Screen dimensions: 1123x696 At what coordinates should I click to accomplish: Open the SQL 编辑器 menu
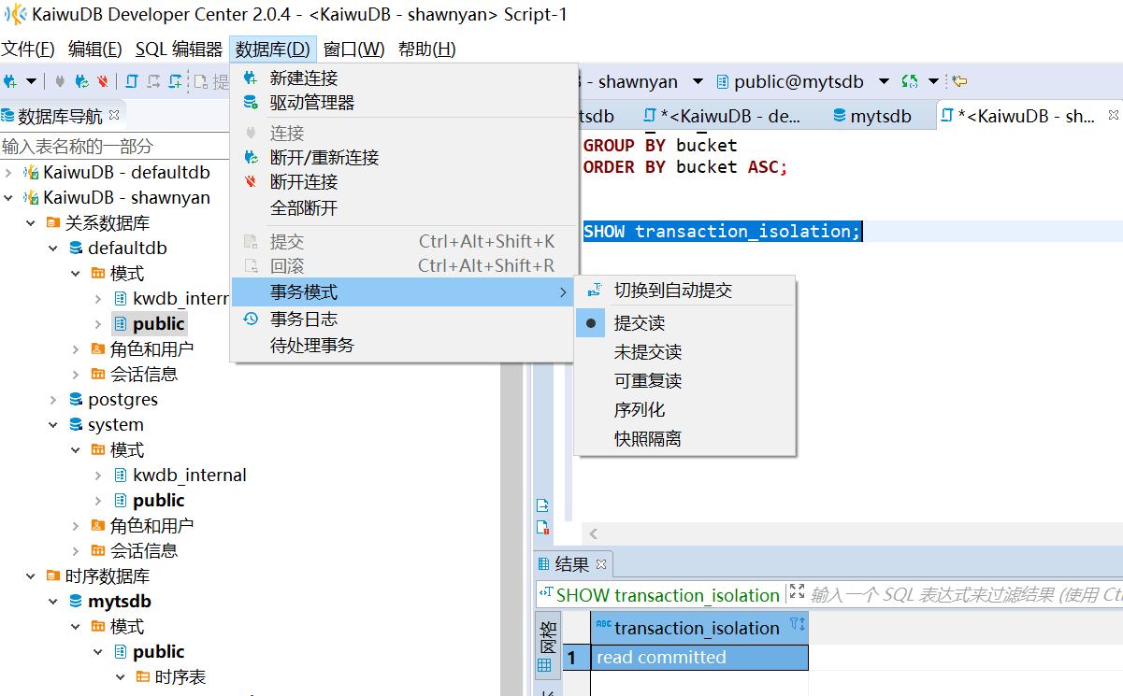pos(180,49)
